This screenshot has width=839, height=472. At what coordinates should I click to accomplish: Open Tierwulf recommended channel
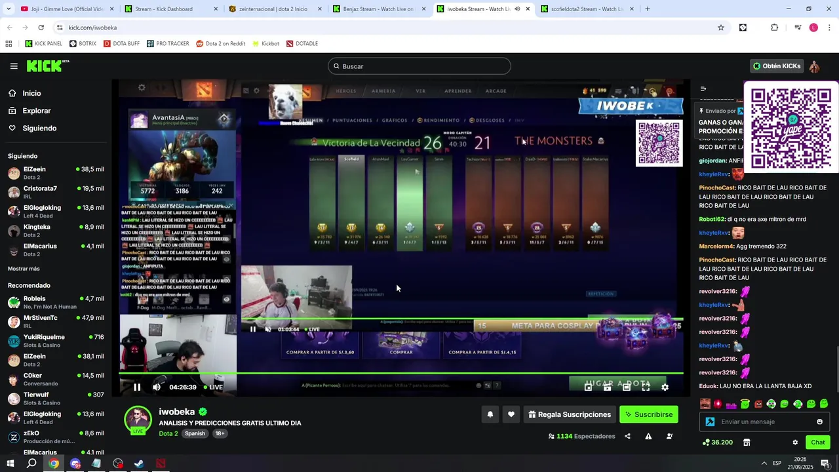56,399
